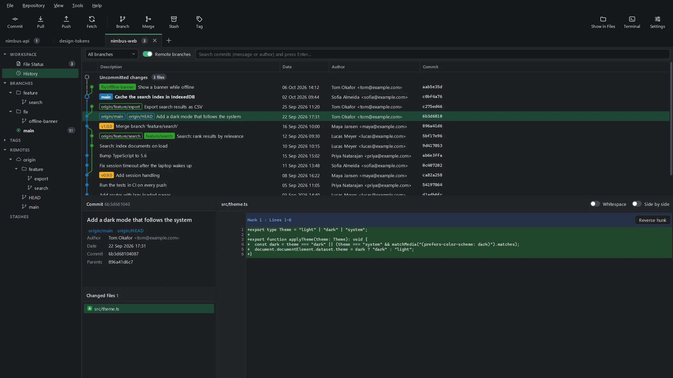Image resolution: width=673 pixels, height=378 pixels.
Task: Push commits with the Push icon
Action: [x=66, y=22]
